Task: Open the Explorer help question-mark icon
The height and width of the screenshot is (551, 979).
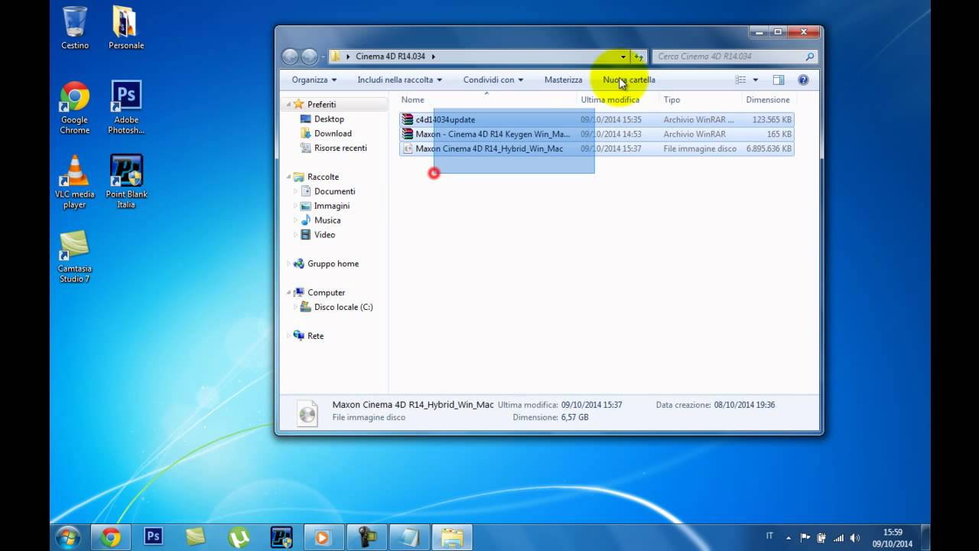Action: (x=803, y=80)
